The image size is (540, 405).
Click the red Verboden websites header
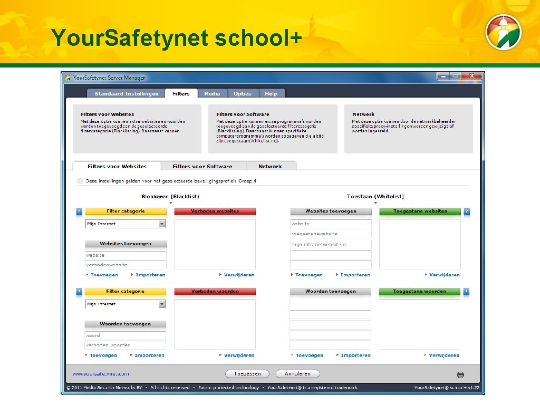215,211
